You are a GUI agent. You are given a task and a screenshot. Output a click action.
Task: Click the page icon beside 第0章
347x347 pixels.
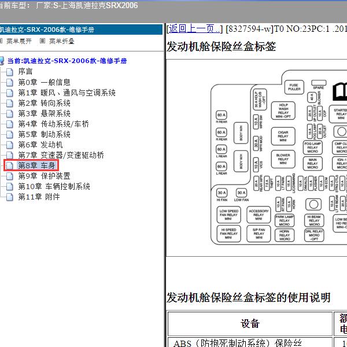coord(9,82)
